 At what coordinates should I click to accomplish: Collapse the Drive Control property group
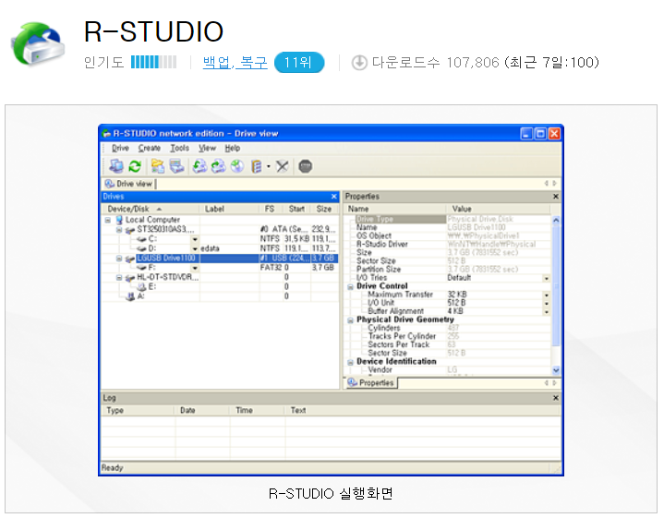coord(351,287)
